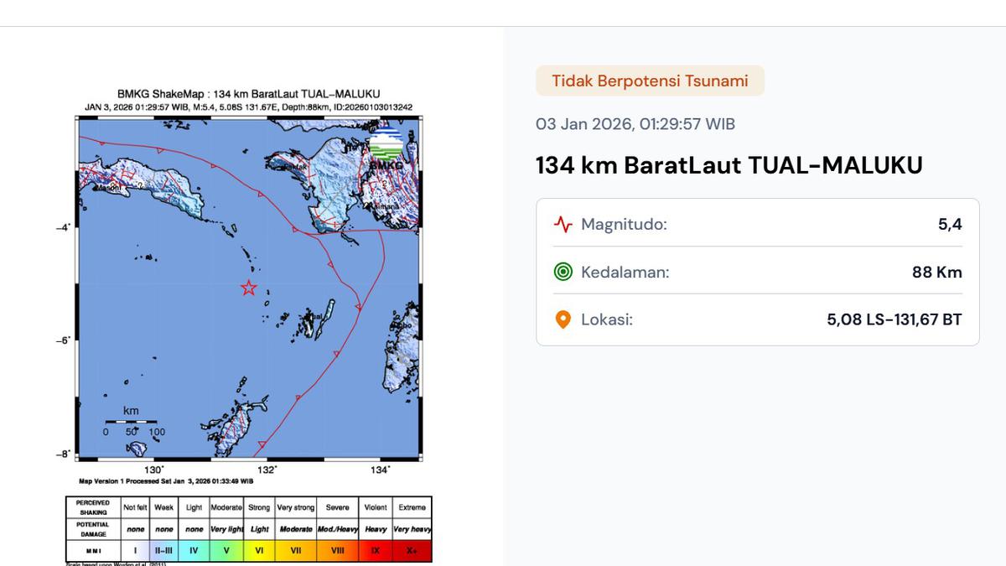Click the green concentric circle Kedalaman icon
This screenshot has width=1006, height=566.
(x=563, y=272)
